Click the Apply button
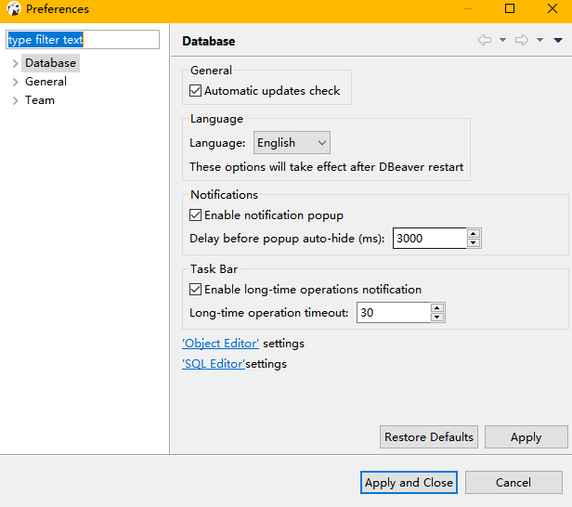Image resolution: width=572 pixels, height=507 pixels. 526,437
